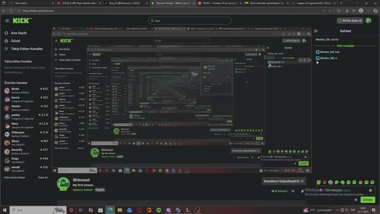
Task: Open Videoyun channel in recommended list
Action: (x=26, y=134)
